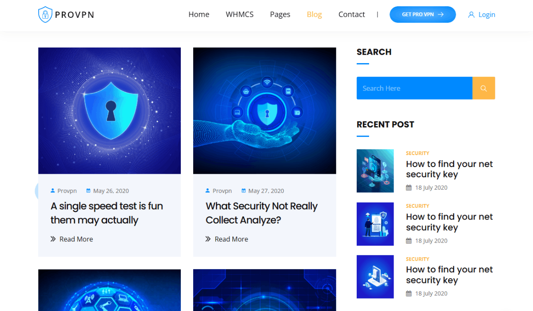The width and height of the screenshot is (533, 311).
Task: Click the GET PRO VPN button
Action: click(x=423, y=14)
